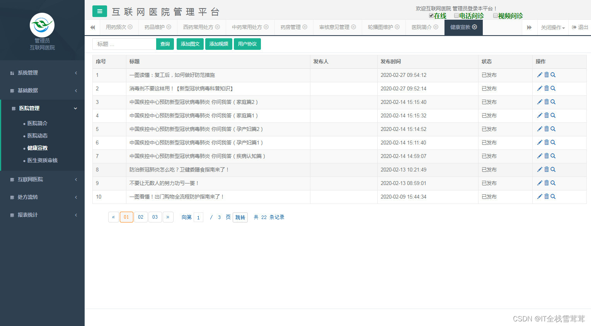Viewport: 591px width, 326px height.
Task: Open the 用户协议 button
Action: (x=247, y=44)
